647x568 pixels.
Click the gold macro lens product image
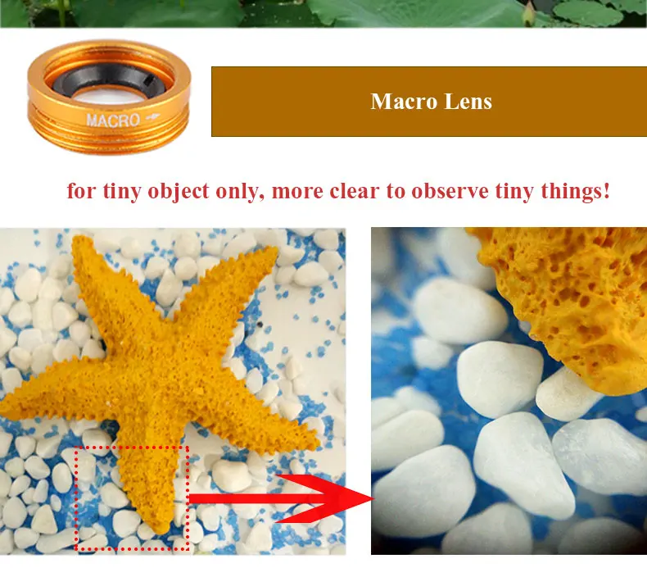pos(109,97)
